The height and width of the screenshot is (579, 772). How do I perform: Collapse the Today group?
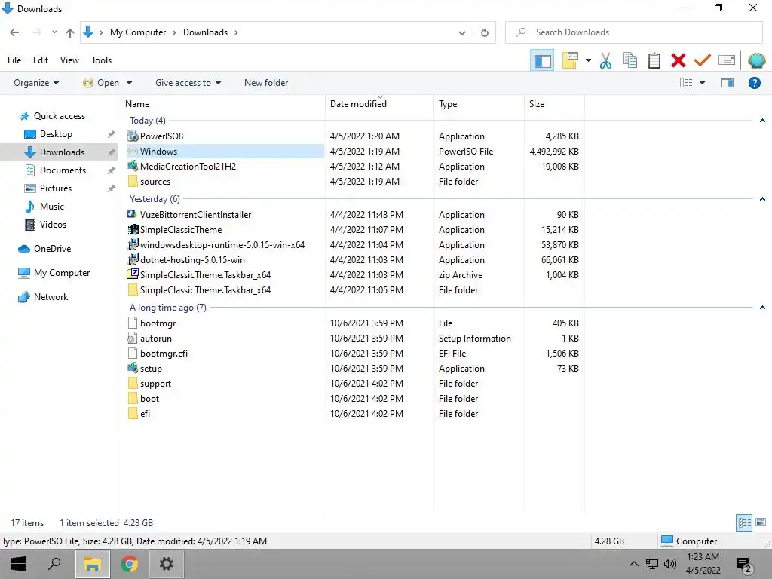(x=762, y=121)
